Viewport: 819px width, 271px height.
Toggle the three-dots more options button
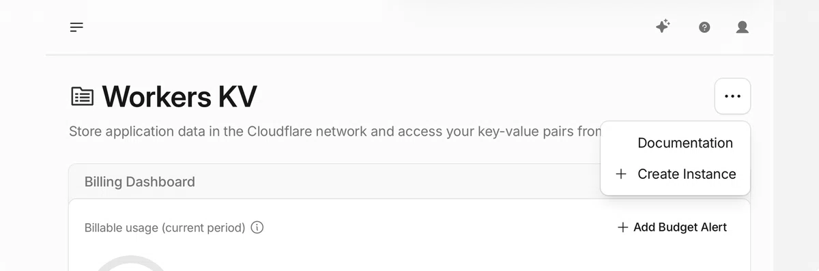pyautogui.click(x=732, y=96)
